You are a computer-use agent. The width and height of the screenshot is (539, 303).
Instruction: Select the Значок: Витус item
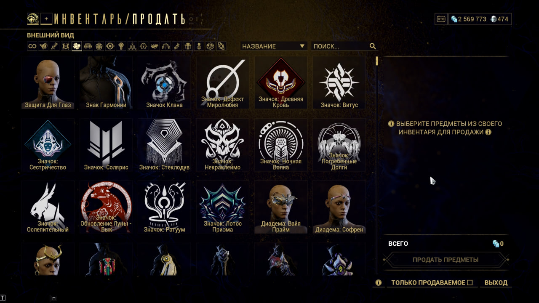pos(339,82)
